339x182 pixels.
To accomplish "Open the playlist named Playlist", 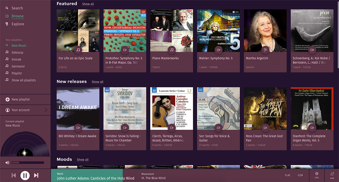I will click(17, 73).
